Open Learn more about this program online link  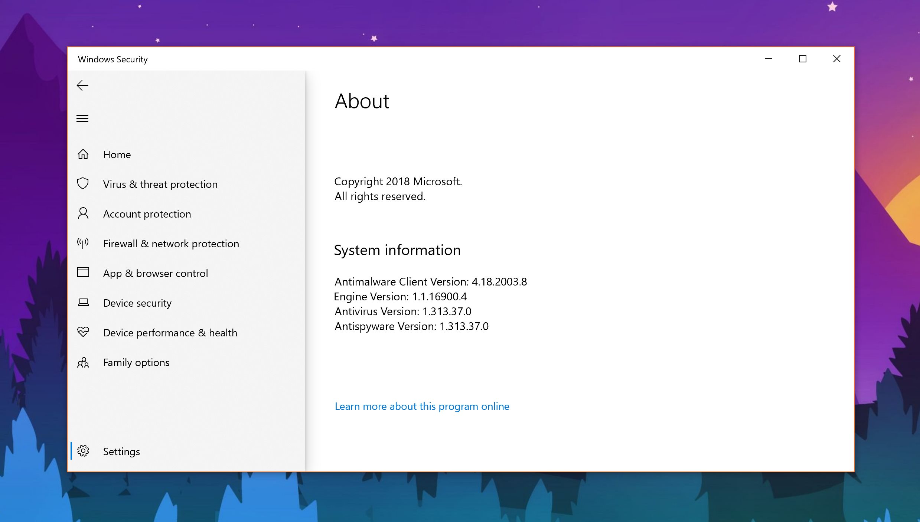(422, 407)
